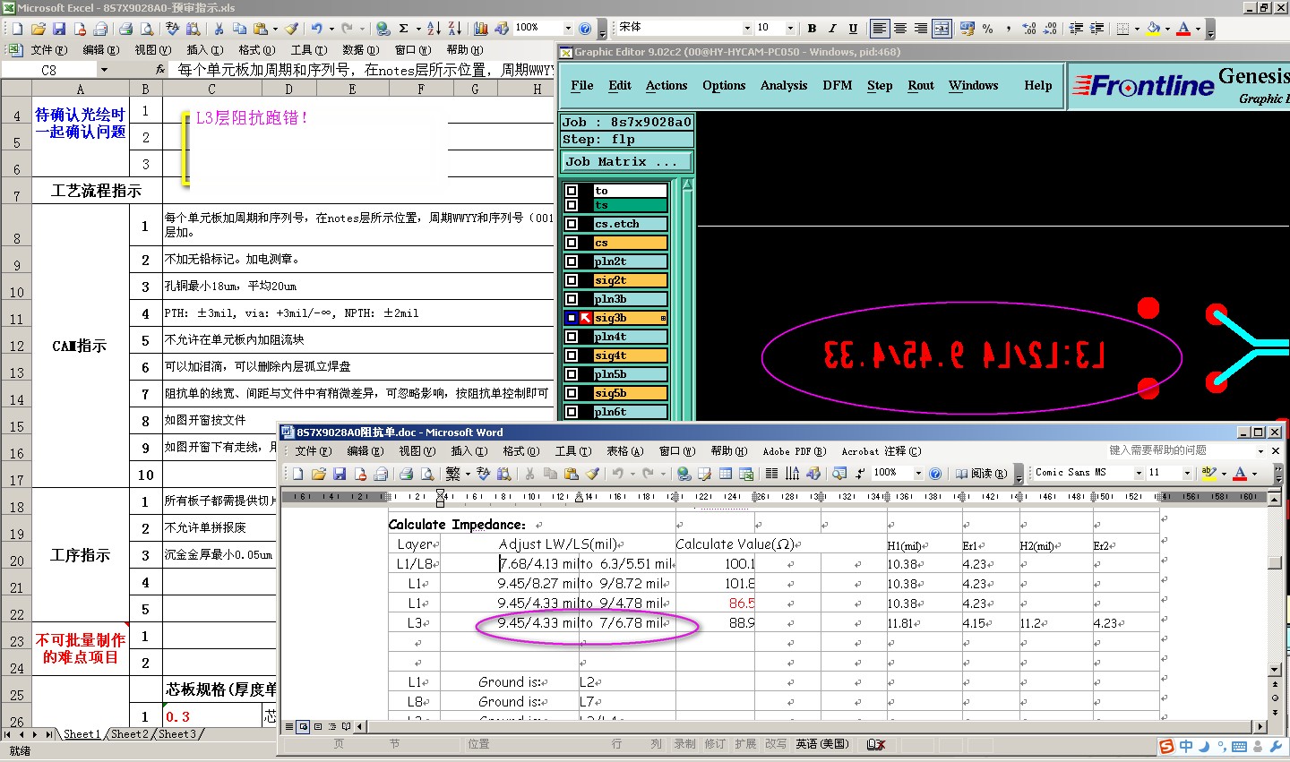Open Excel font size 10 dropdown
Screen dimensions: 1290x762
pyautogui.click(x=790, y=29)
